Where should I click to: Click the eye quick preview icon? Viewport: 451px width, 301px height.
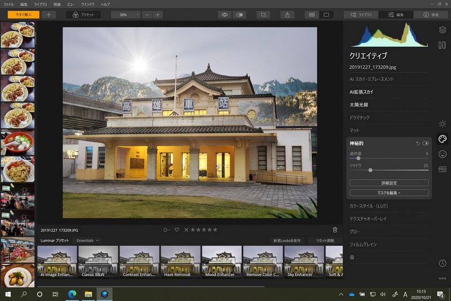224,15
